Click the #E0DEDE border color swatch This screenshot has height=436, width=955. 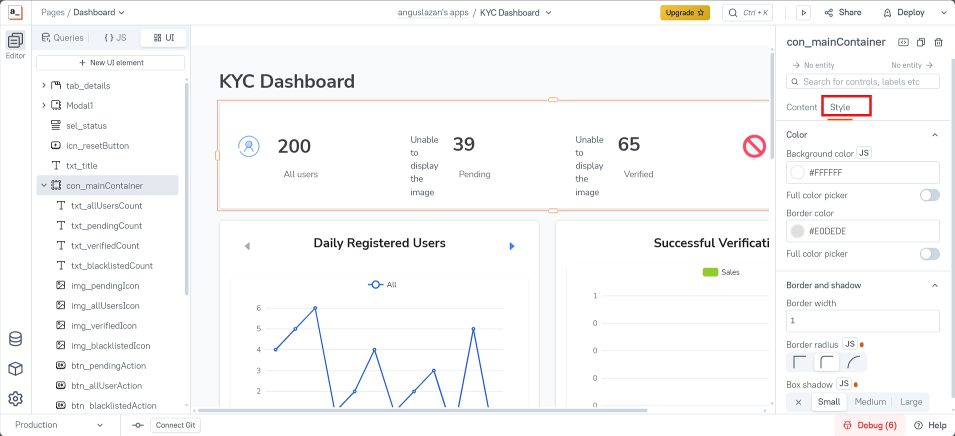click(x=797, y=231)
